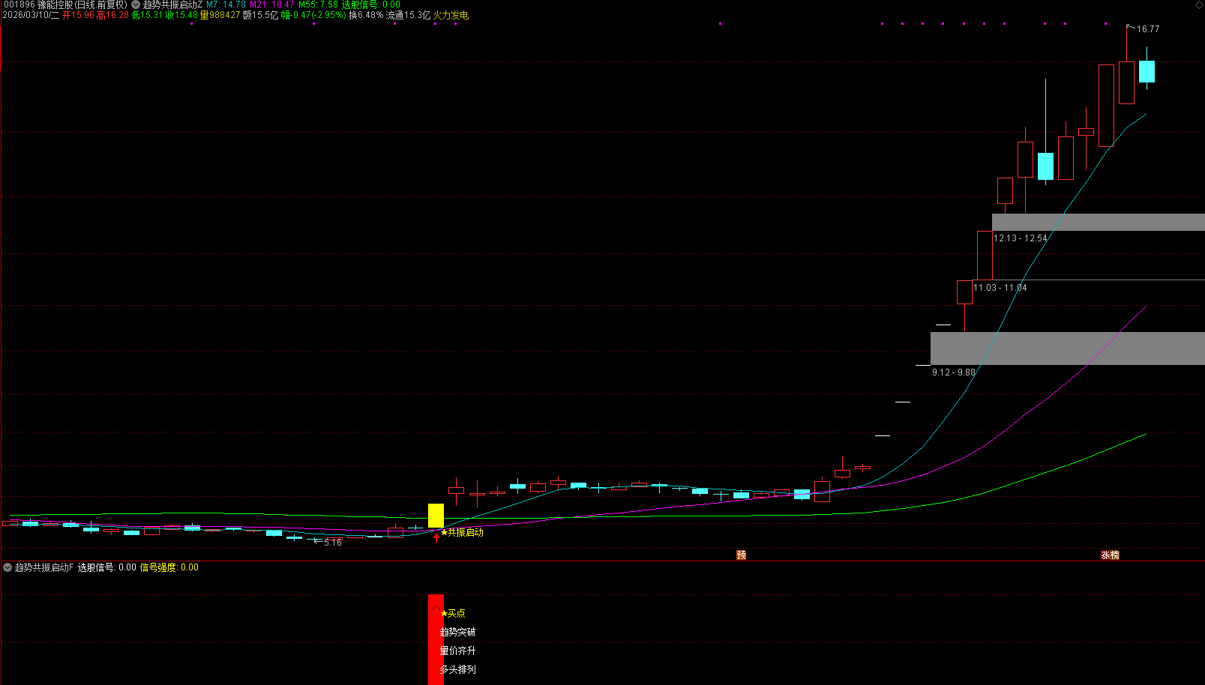The image size is (1205, 685).
Task: Select the 趋势突破 condition label
Action: pyautogui.click(x=458, y=632)
